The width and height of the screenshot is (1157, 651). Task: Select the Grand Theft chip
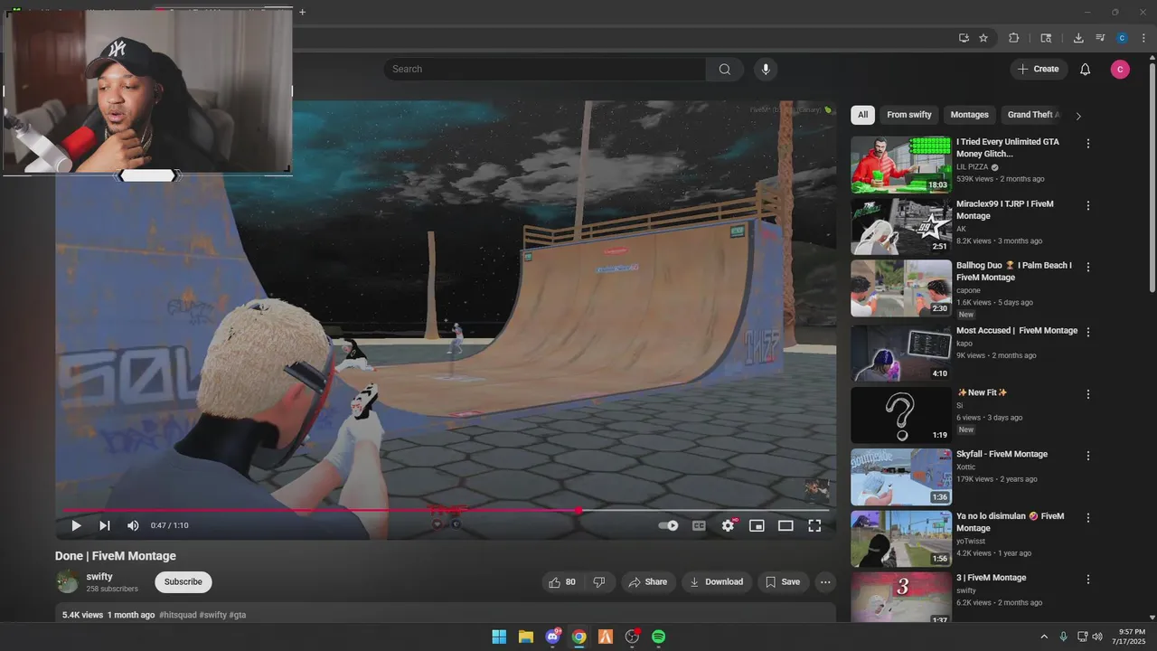pos(1030,115)
